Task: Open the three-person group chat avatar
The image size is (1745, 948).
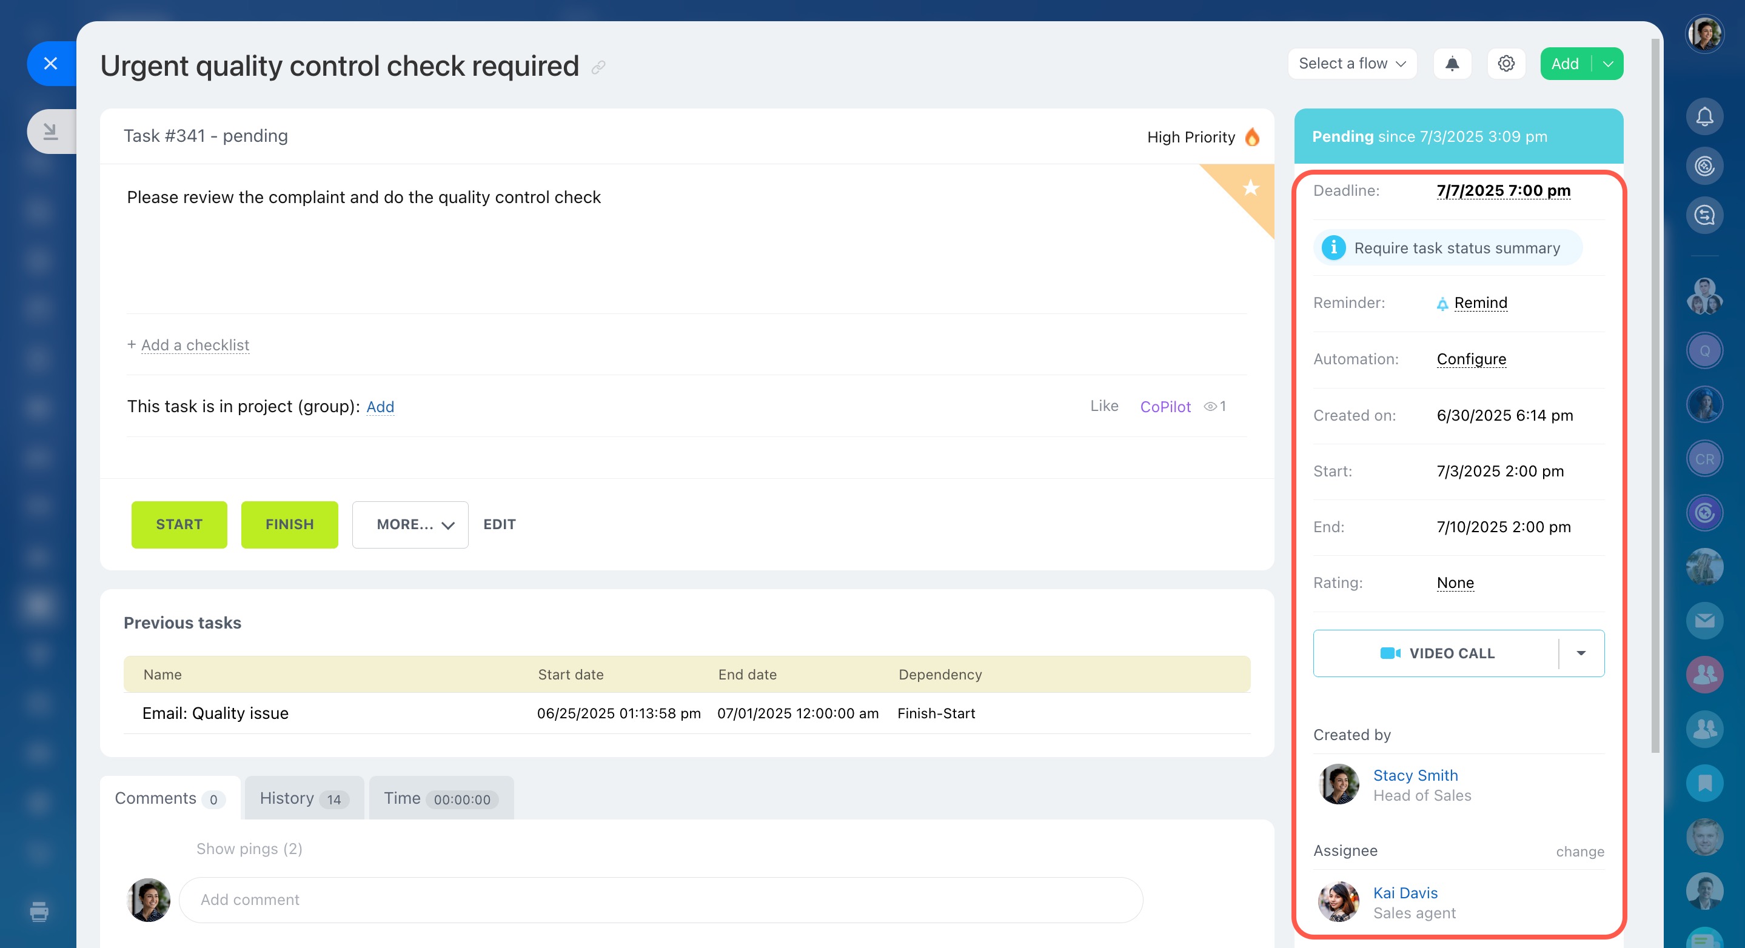Action: click(x=1704, y=296)
